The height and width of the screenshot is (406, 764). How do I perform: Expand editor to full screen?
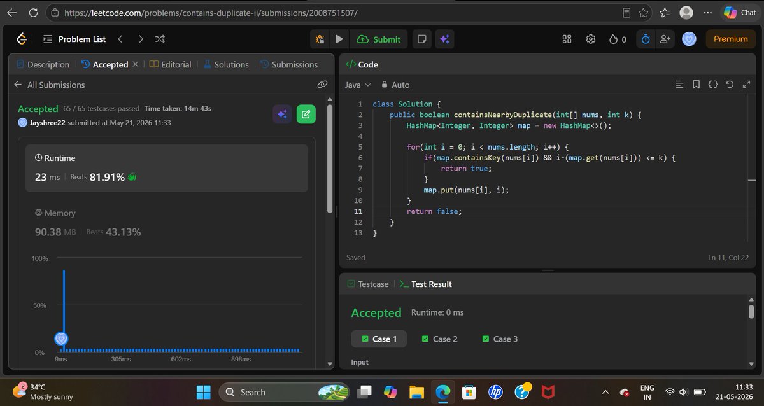pos(746,85)
